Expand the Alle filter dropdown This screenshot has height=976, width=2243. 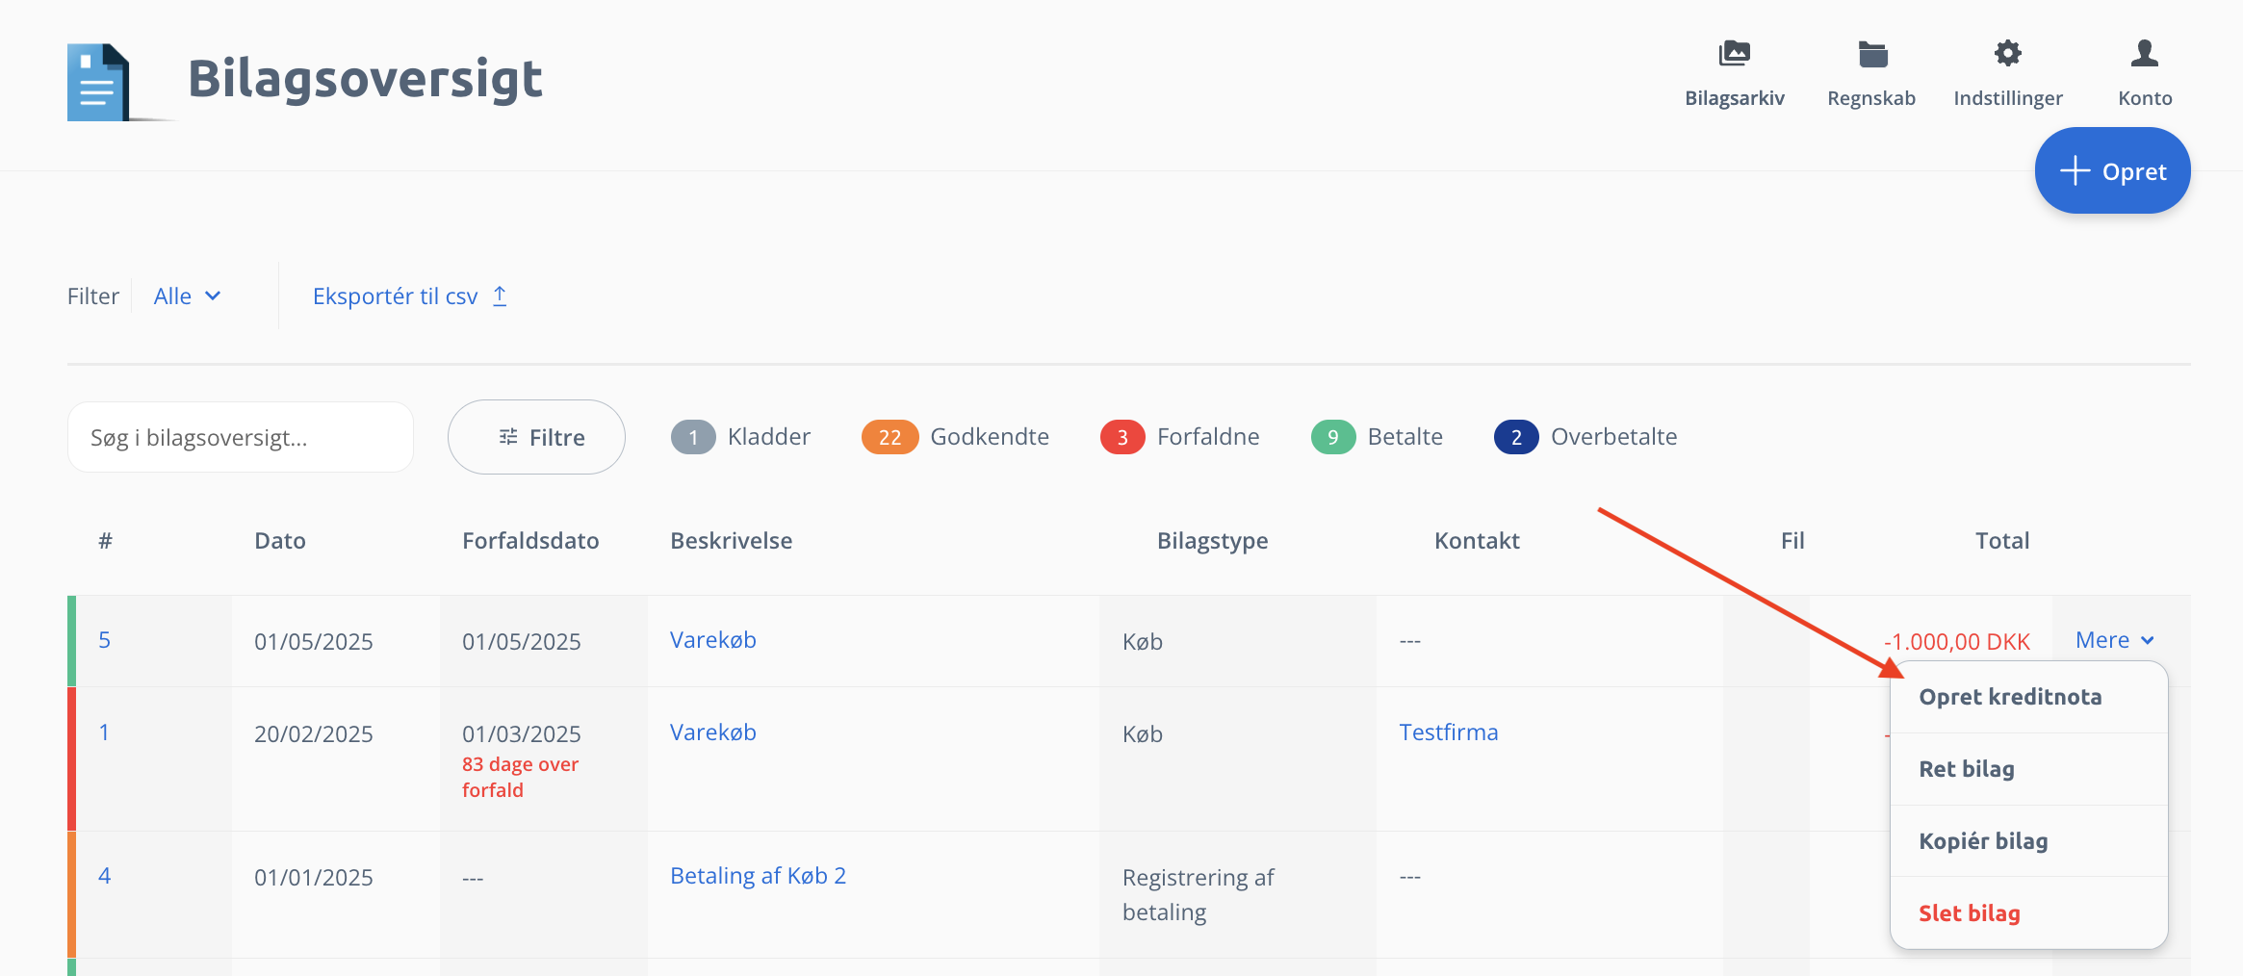pyautogui.click(x=187, y=296)
